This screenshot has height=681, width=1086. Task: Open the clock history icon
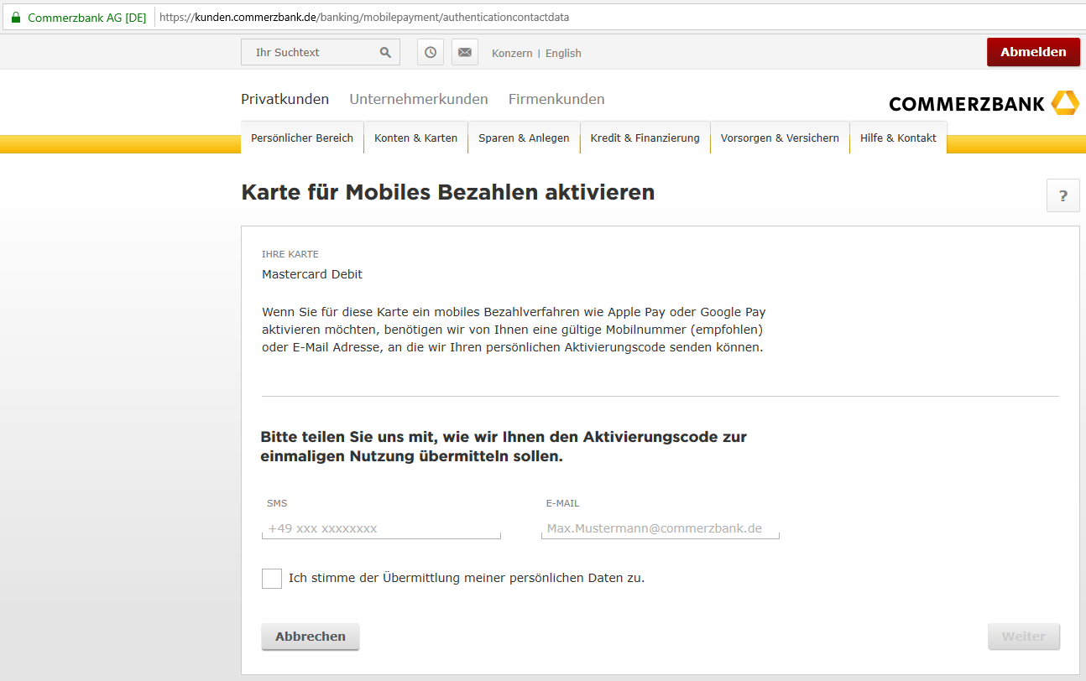431,52
